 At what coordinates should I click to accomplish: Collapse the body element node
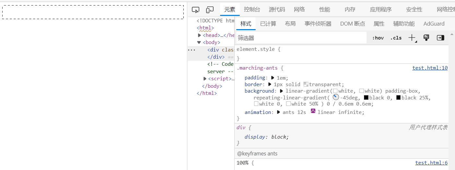199,42
